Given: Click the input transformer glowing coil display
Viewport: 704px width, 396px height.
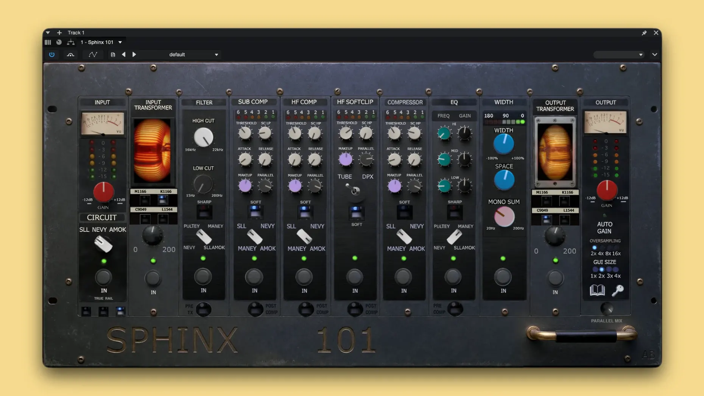Looking at the screenshot, I should point(152,150).
